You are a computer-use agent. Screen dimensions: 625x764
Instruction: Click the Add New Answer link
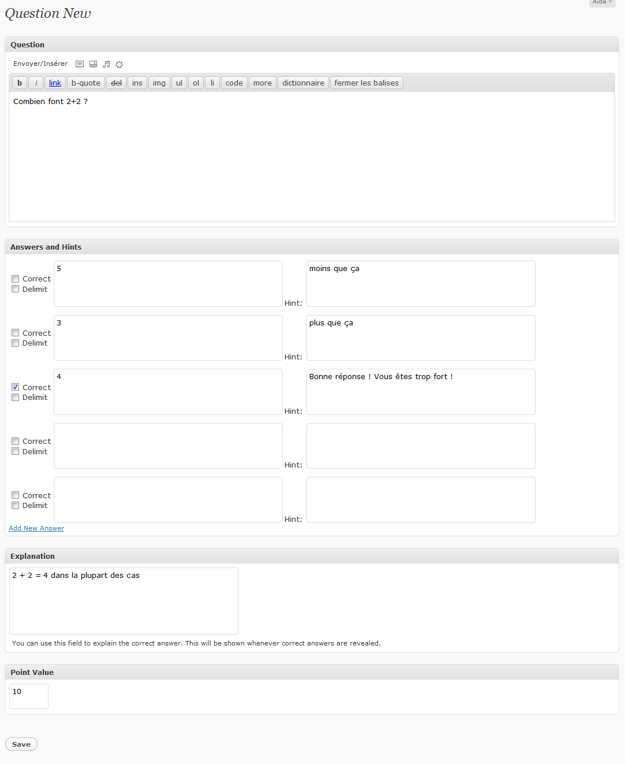36,528
